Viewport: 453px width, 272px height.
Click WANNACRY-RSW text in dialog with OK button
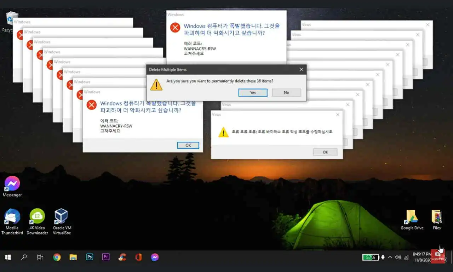pyautogui.click(x=116, y=126)
